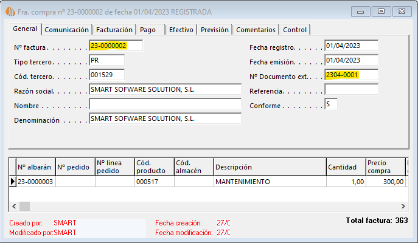Click the Descripción column header
The width and height of the screenshot is (418, 243).
pyautogui.click(x=269, y=167)
